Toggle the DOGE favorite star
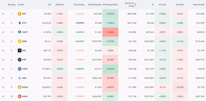 pyautogui.click(x=3, y=87)
